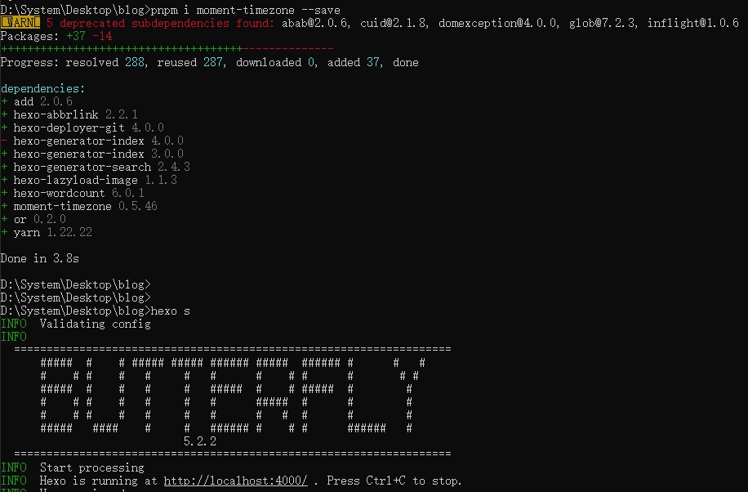Viewport: 748px width, 492px height.
Task: Click the 'Packages: +37 -14' line
Action: click(56, 36)
